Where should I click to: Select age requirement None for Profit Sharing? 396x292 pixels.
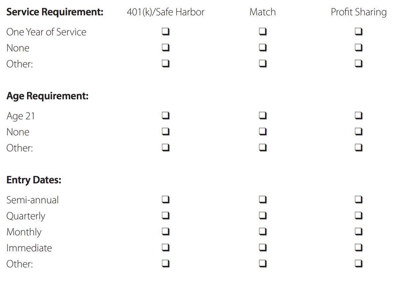click(x=359, y=131)
